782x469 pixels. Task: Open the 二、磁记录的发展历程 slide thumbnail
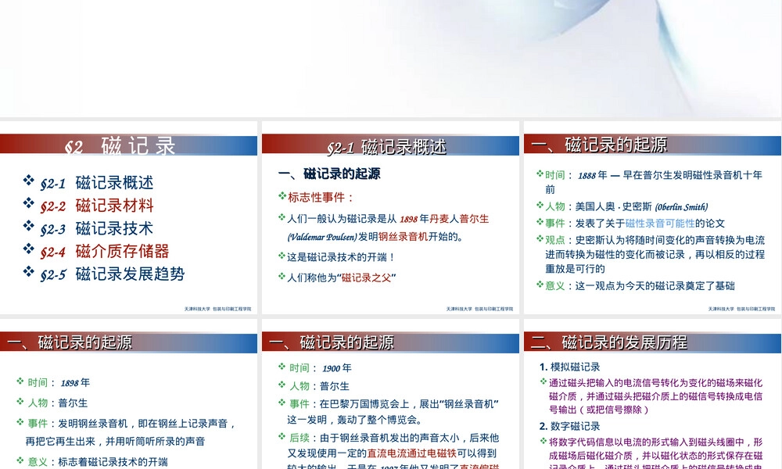click(x=653, y=394)
